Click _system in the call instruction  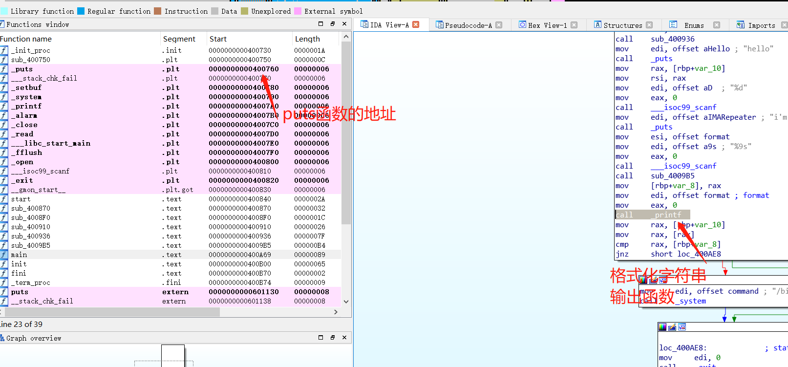690,301
